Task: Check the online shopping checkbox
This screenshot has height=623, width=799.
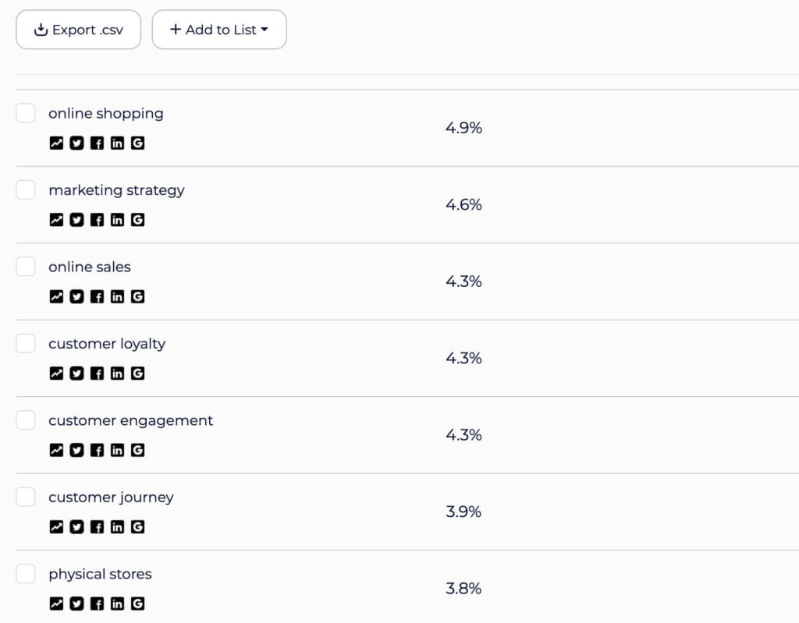Action: pos(26,113)
